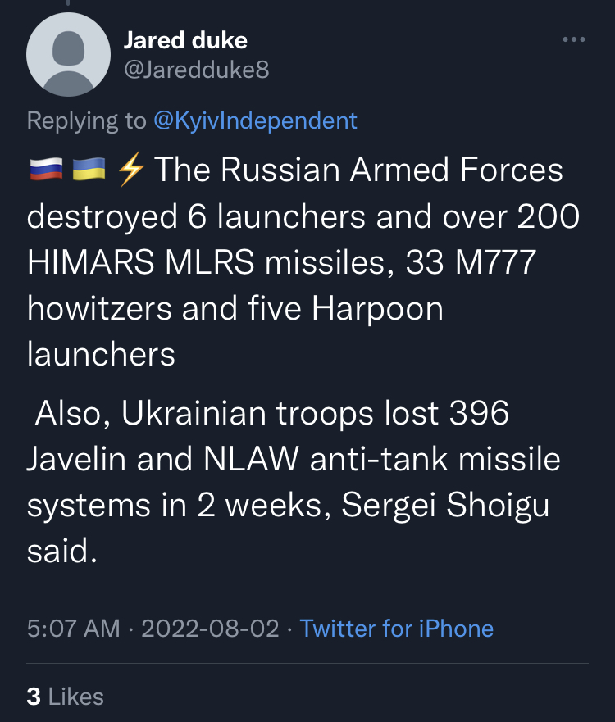Viewport: 615px width, 722px height.
Task: Click the 2022-08-02 date
Action: [210, 629]
